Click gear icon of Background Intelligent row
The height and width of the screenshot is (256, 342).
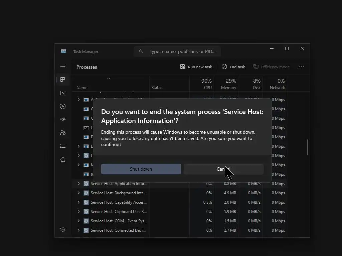[86, 193]
